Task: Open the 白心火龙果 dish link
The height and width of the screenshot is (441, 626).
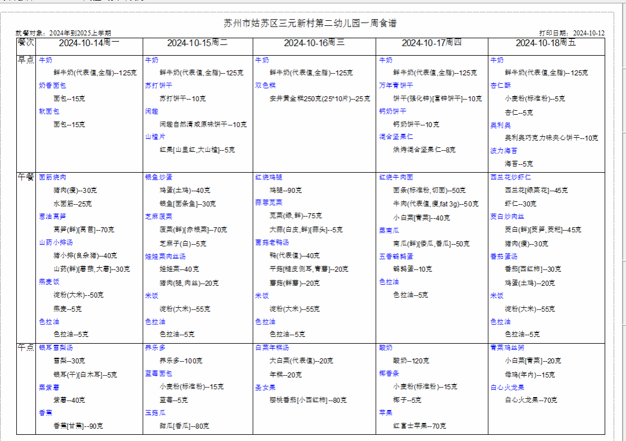Action: coord(507,387)
